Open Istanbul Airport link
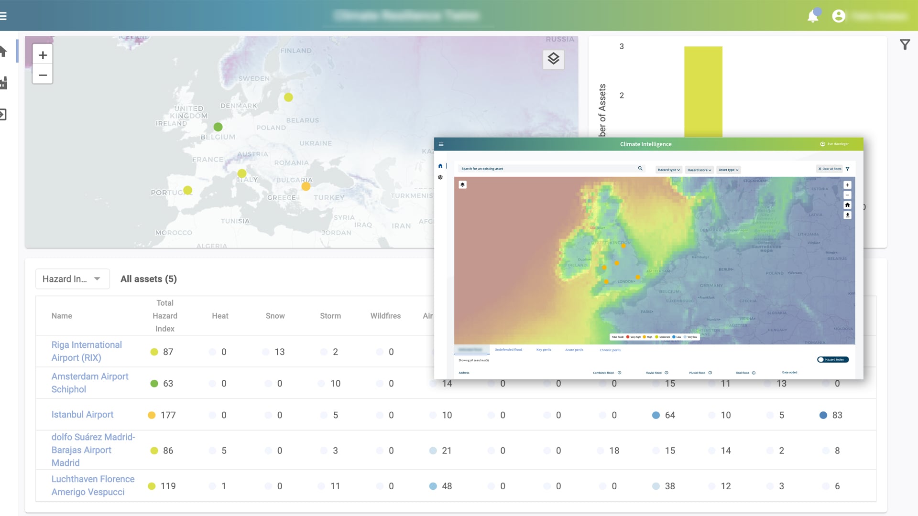The height and width of the screenshot is (516, 918). tap(82, 415)
